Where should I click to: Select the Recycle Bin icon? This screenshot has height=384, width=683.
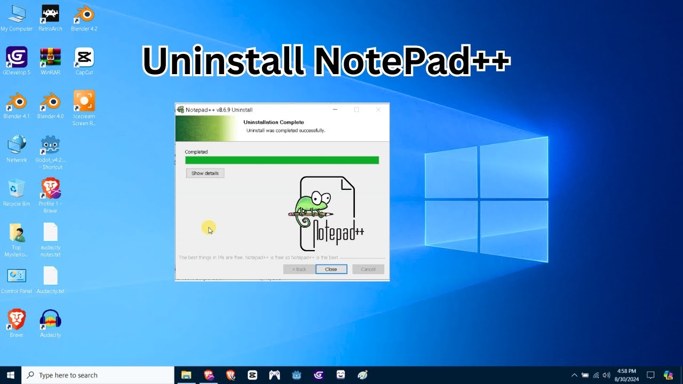(x=17, y=192)
